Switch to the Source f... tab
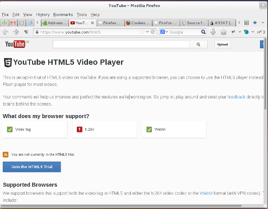Viewport: 268px width, 209px height. pos(194,23)
